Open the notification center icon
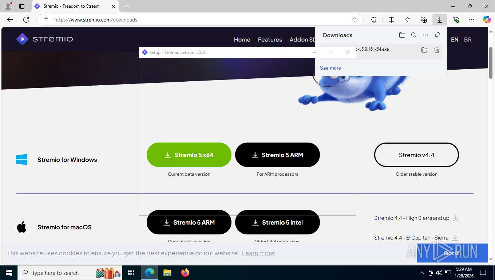 pos(483,273)
